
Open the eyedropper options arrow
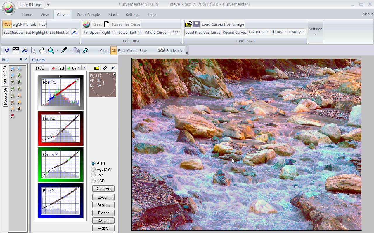(70, 50)
